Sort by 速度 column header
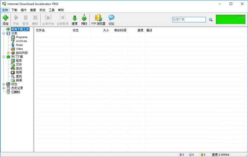Viewport: 248px width, 157px height. click(136, 30)
